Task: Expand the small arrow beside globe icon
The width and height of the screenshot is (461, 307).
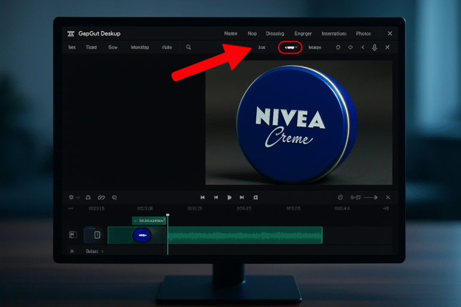Action: (x=78, y=198)
